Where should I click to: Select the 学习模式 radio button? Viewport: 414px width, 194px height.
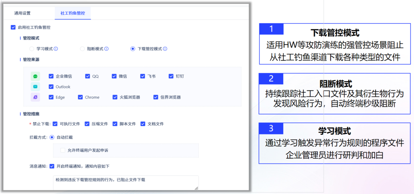[32, 49]
